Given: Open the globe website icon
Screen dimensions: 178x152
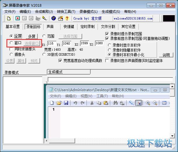Looking at the screenshot, I should (x=53, y=18).
